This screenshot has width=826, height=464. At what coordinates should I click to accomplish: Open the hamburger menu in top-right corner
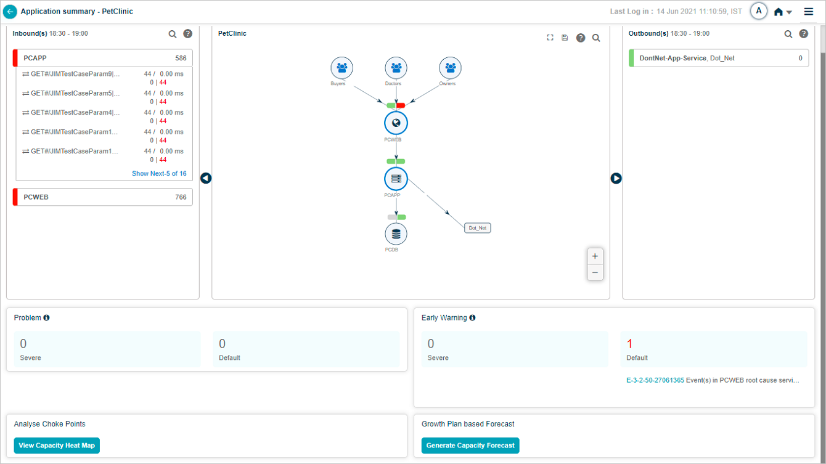[808, 11]
